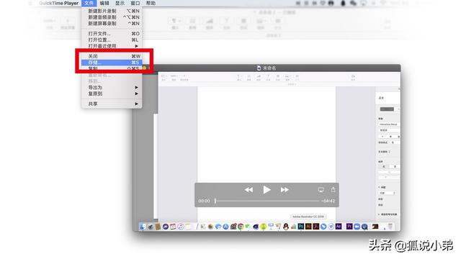Image resolution: width=461 pixels, height=259 pixels.
Task: Open the Illustrator icon in the dock
Action: 308,227
